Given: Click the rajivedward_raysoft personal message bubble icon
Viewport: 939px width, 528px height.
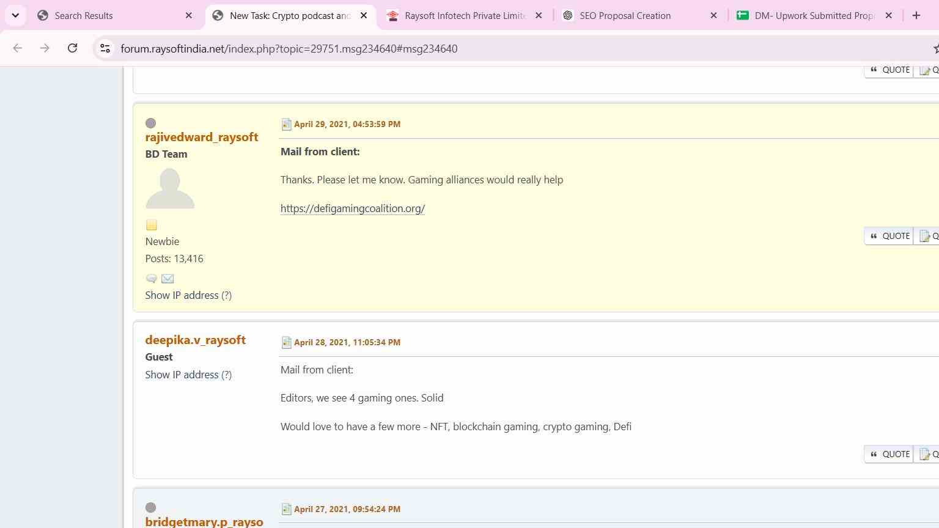Looking at the screenshot, I should point(152,279).
